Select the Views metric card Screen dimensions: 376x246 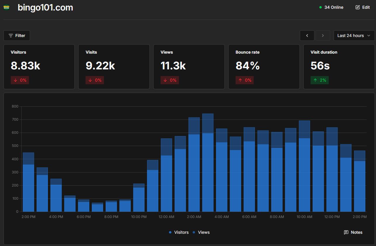(189, 67)
